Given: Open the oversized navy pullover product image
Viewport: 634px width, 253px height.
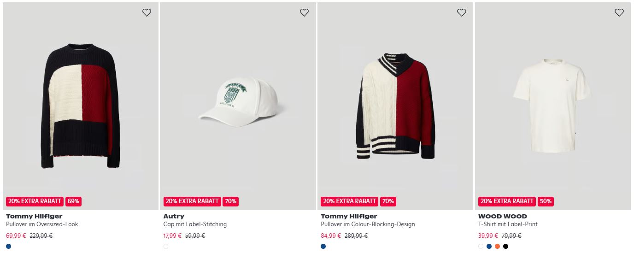Looking at the screenshot, I should [x=81, y=106].
